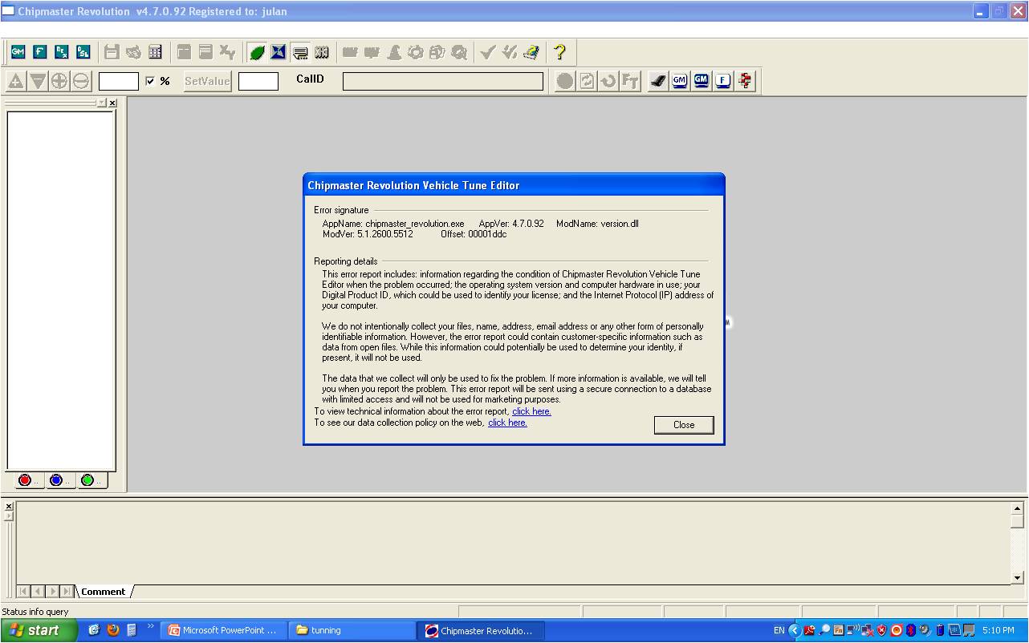Select the Ford 'F' toolbar icon
This screenshot has height=643, width=1029.
pos(39,52)
